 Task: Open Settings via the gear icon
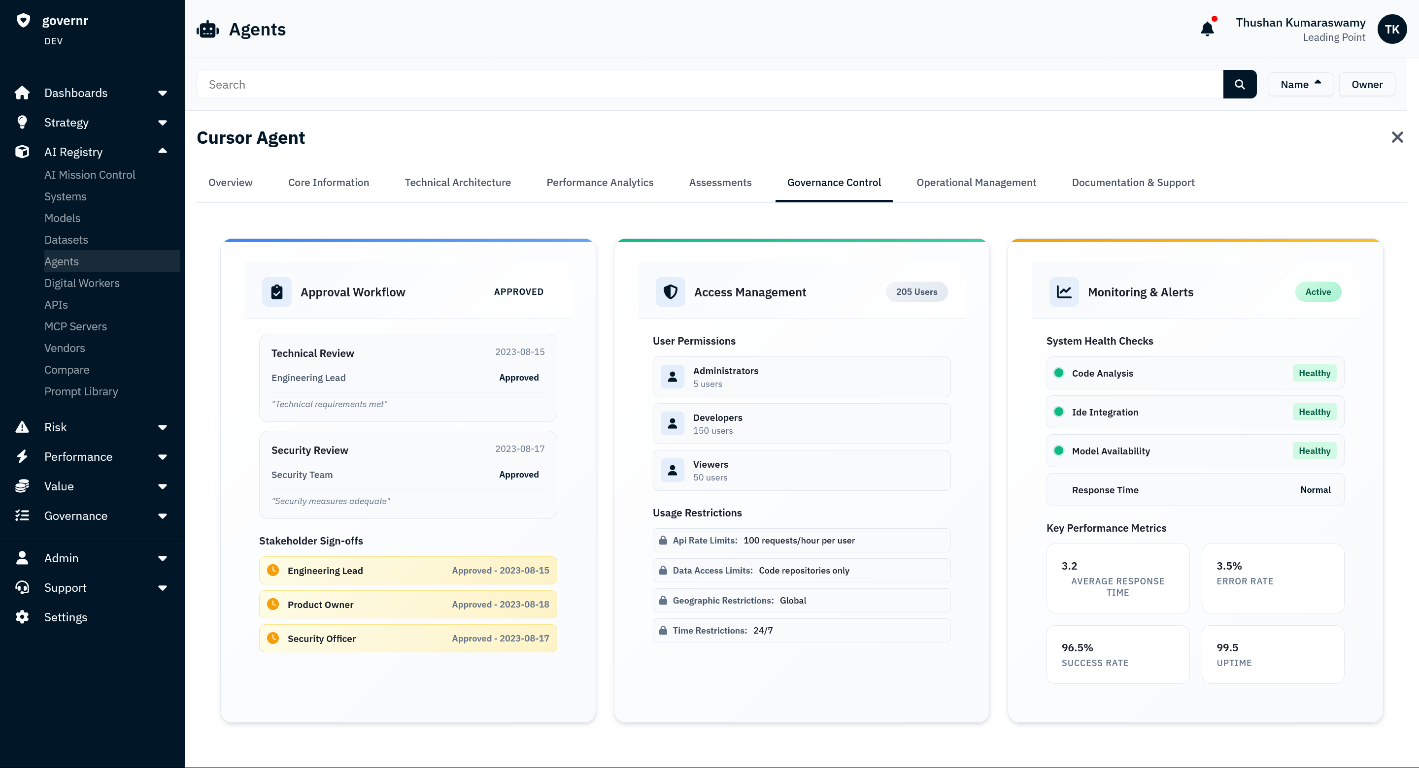(22, 616)
